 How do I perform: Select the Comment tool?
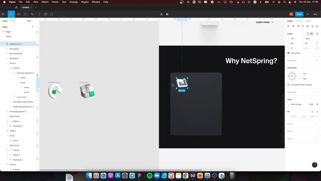[x=52, y=14]
